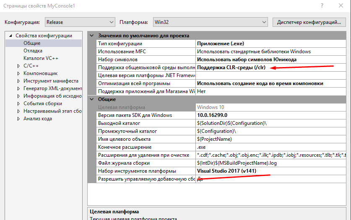351x220 pixels.
Task: Collapse the Значения по умолчанию для проекта section
Action: 92,36
